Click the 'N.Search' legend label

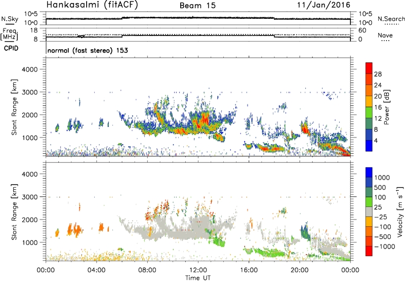[x=391, y=19]
